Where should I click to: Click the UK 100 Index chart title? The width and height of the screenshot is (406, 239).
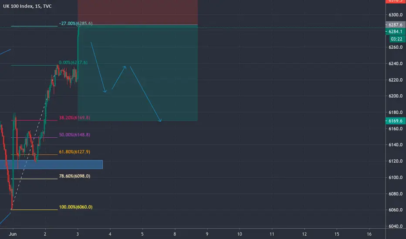point(27,6)
